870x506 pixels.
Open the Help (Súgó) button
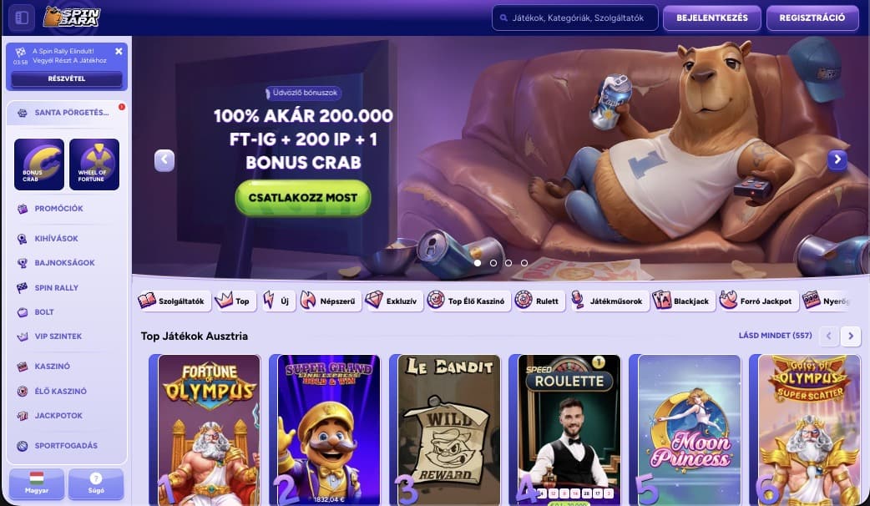96,483
